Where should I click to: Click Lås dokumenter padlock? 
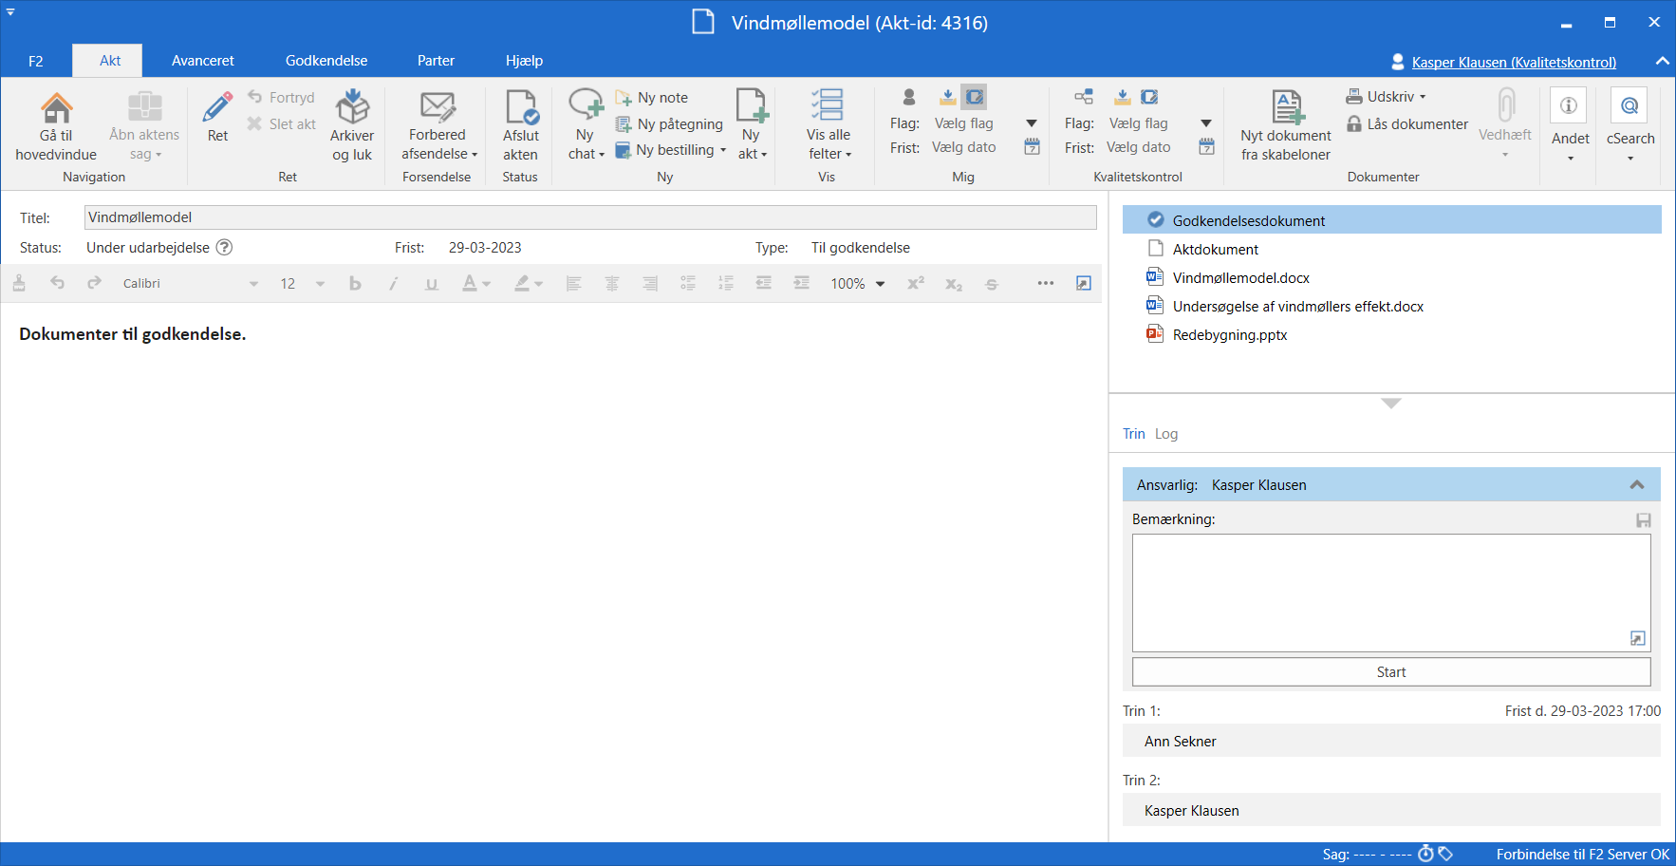(1354, 124)
